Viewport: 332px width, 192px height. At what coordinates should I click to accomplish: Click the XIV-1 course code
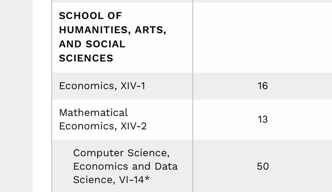point(133,86)
